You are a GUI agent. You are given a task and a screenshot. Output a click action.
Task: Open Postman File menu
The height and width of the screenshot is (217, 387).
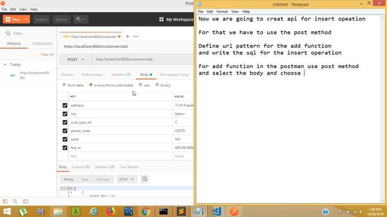tap(4, 10)
